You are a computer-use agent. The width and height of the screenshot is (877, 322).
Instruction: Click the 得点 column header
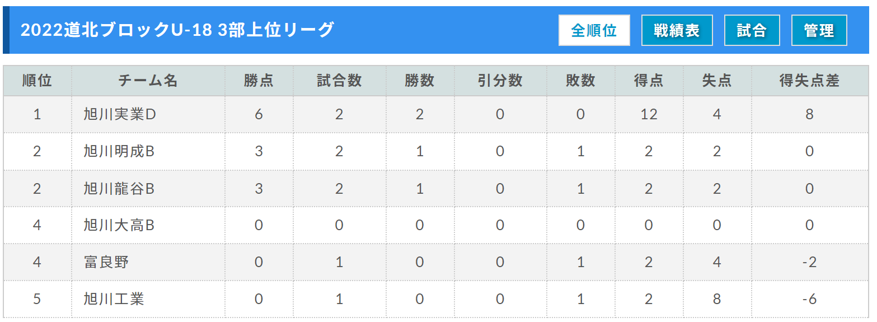pos(649,81)
